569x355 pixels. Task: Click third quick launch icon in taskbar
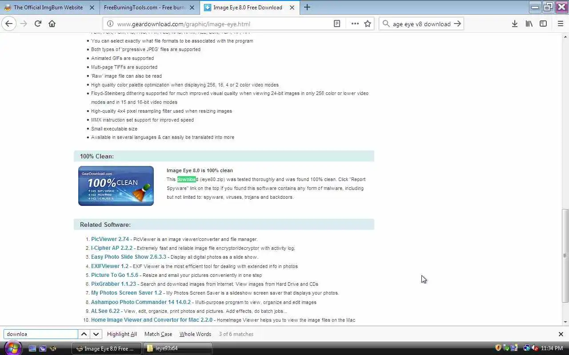[53, 348]
